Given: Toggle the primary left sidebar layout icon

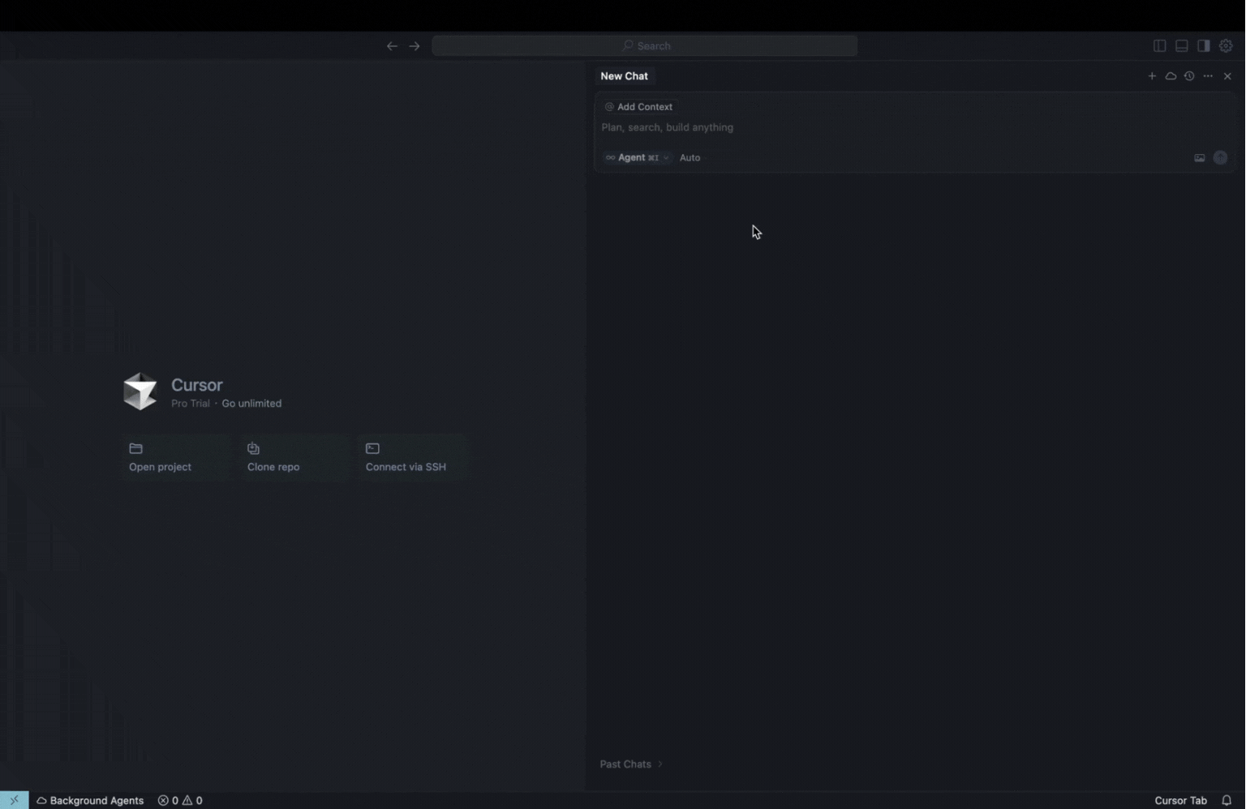Looking at the screenshot, I should [x=1159, y=46].
